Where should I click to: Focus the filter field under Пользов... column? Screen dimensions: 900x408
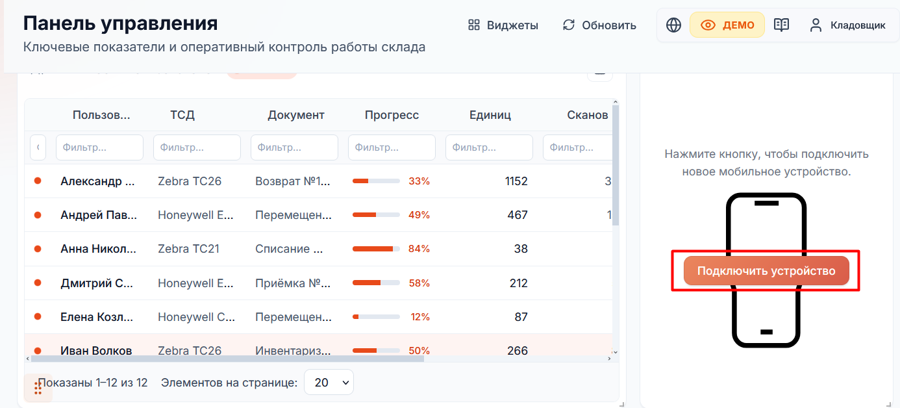[99, 147]
